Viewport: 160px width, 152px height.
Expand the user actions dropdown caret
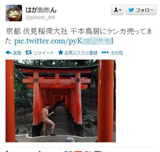(x=120, y=10)
